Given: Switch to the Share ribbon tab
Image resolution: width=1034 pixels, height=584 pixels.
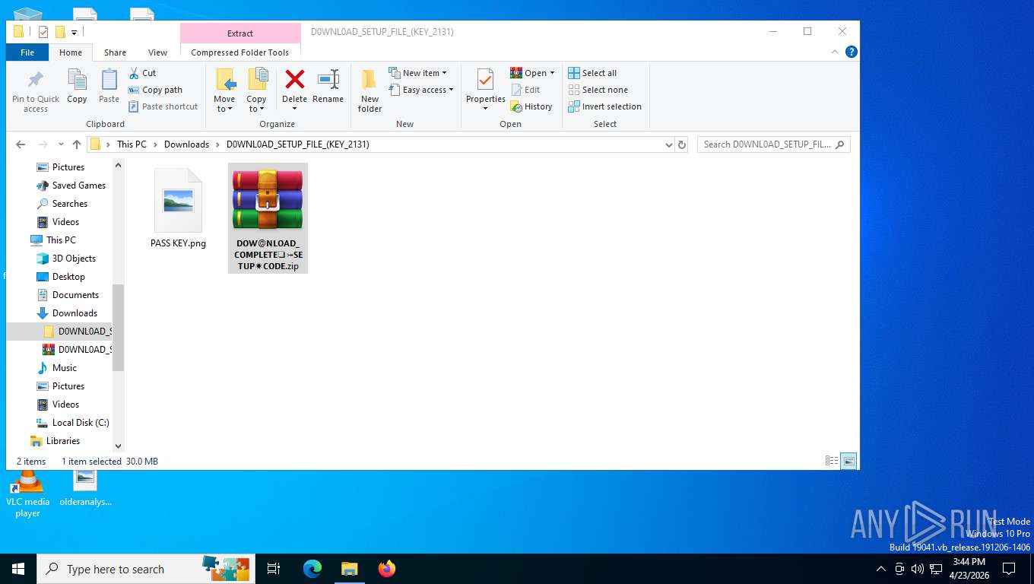Looking at the screenshot, I should [115, 52].
